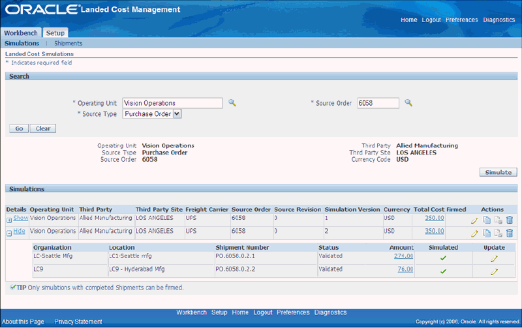Open Preferences in top header
The height and width of the screenshot is (328, 522).
[x=462, y=20]
